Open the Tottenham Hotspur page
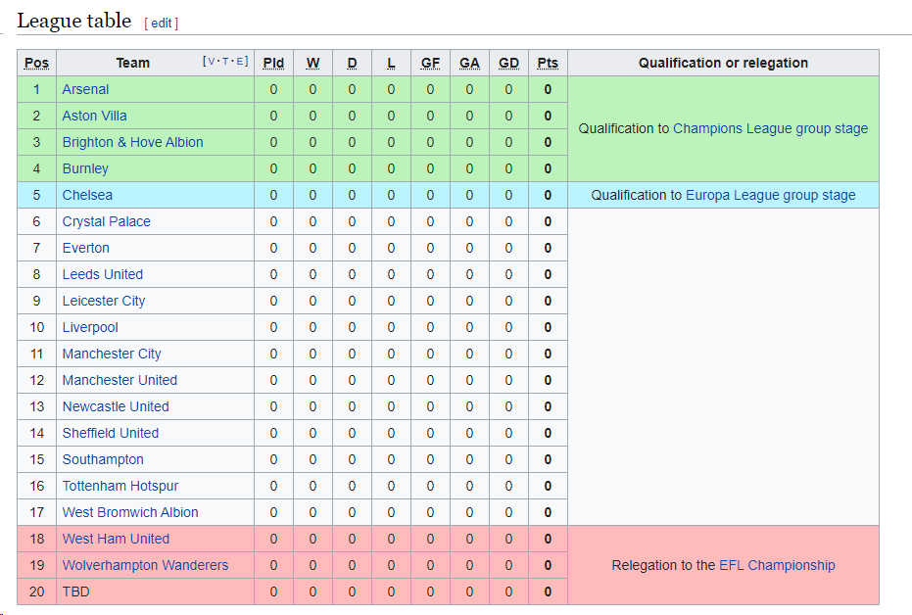The image size is (912, 615). (120, 486)
